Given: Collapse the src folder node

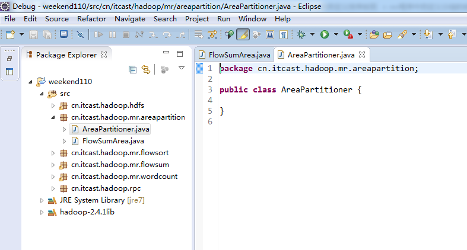Looking at the screenshot, I should 42,94.
